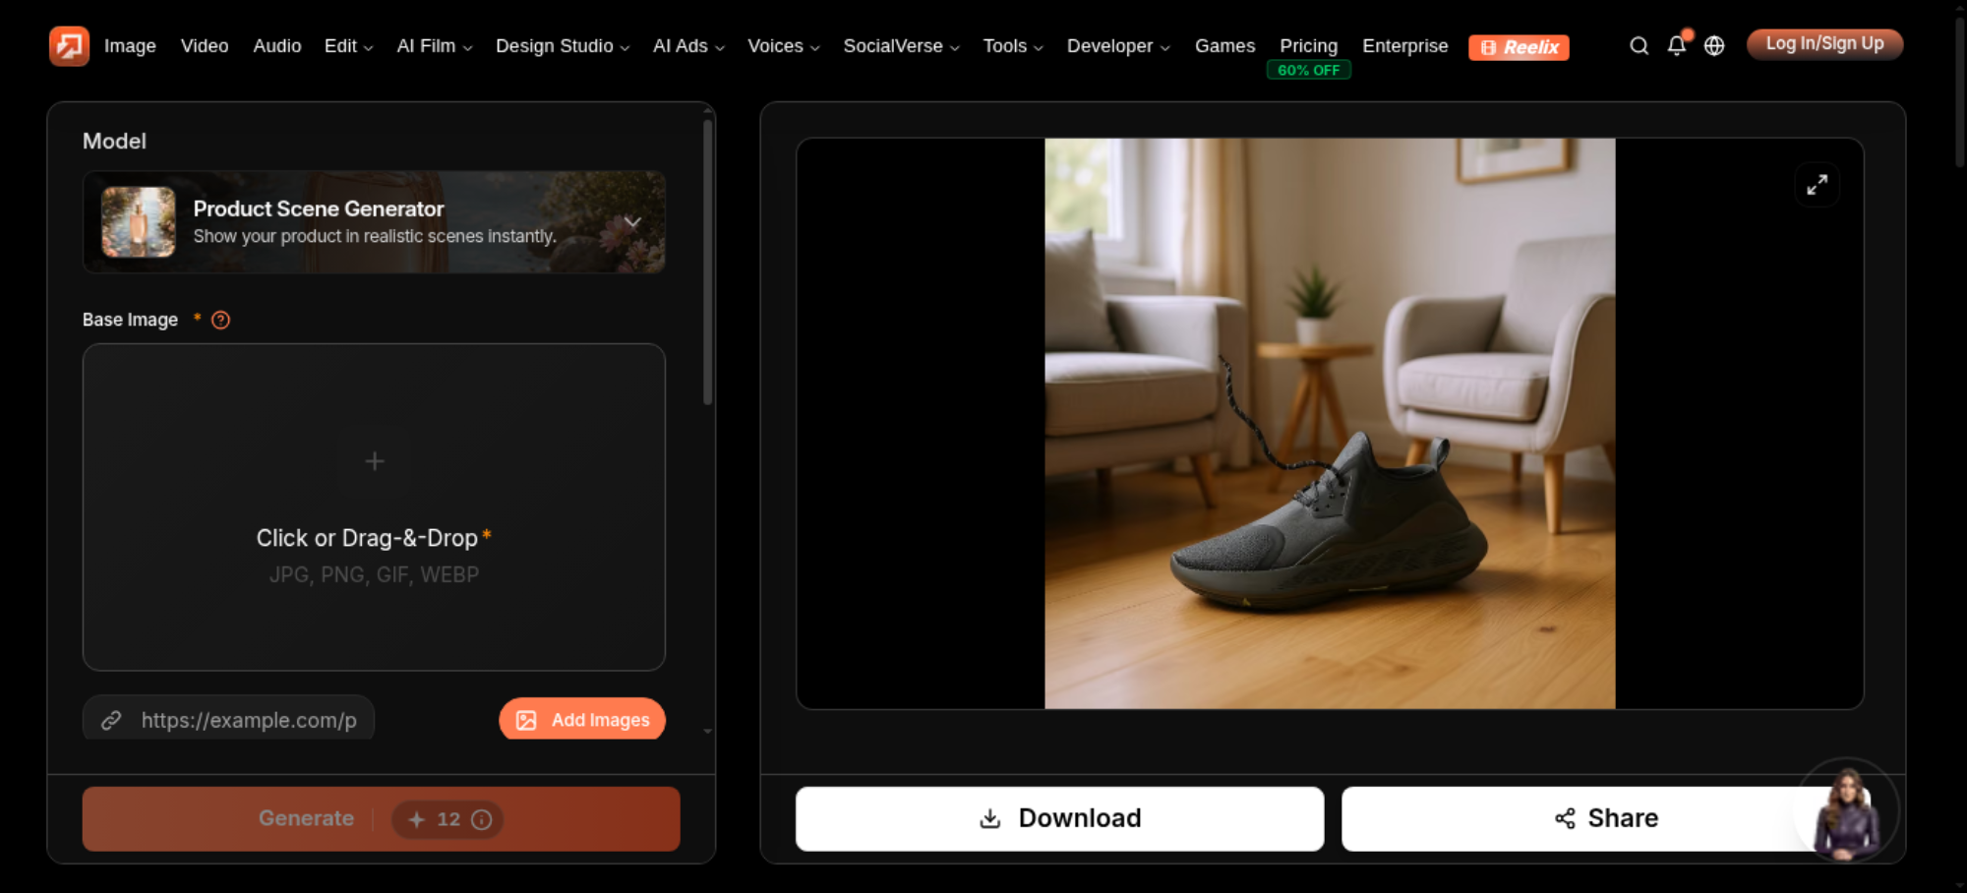Select the Audio menu item
The width and height of the screenshot is (1967, 893).
(x=277, y=46)
